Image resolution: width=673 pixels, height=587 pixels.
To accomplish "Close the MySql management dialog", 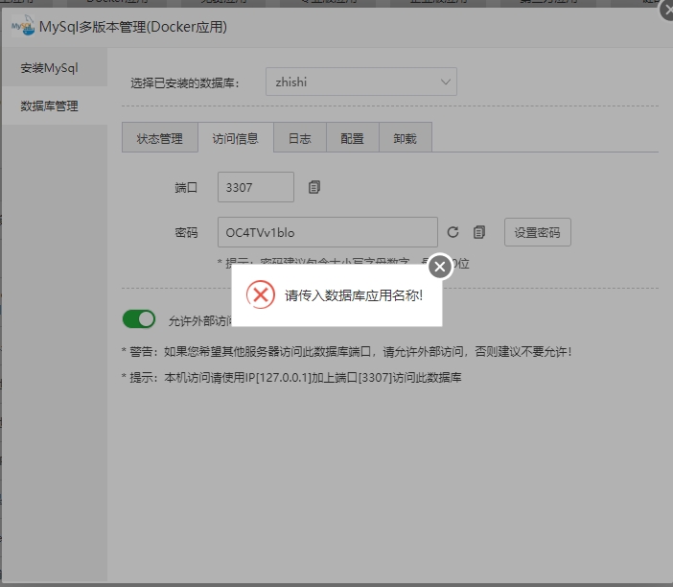I will tap(668, 10).
